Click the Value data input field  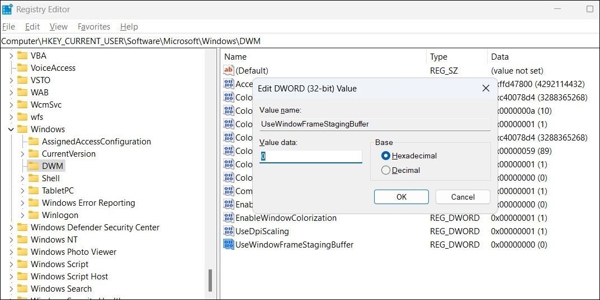[x=311, y=156]
